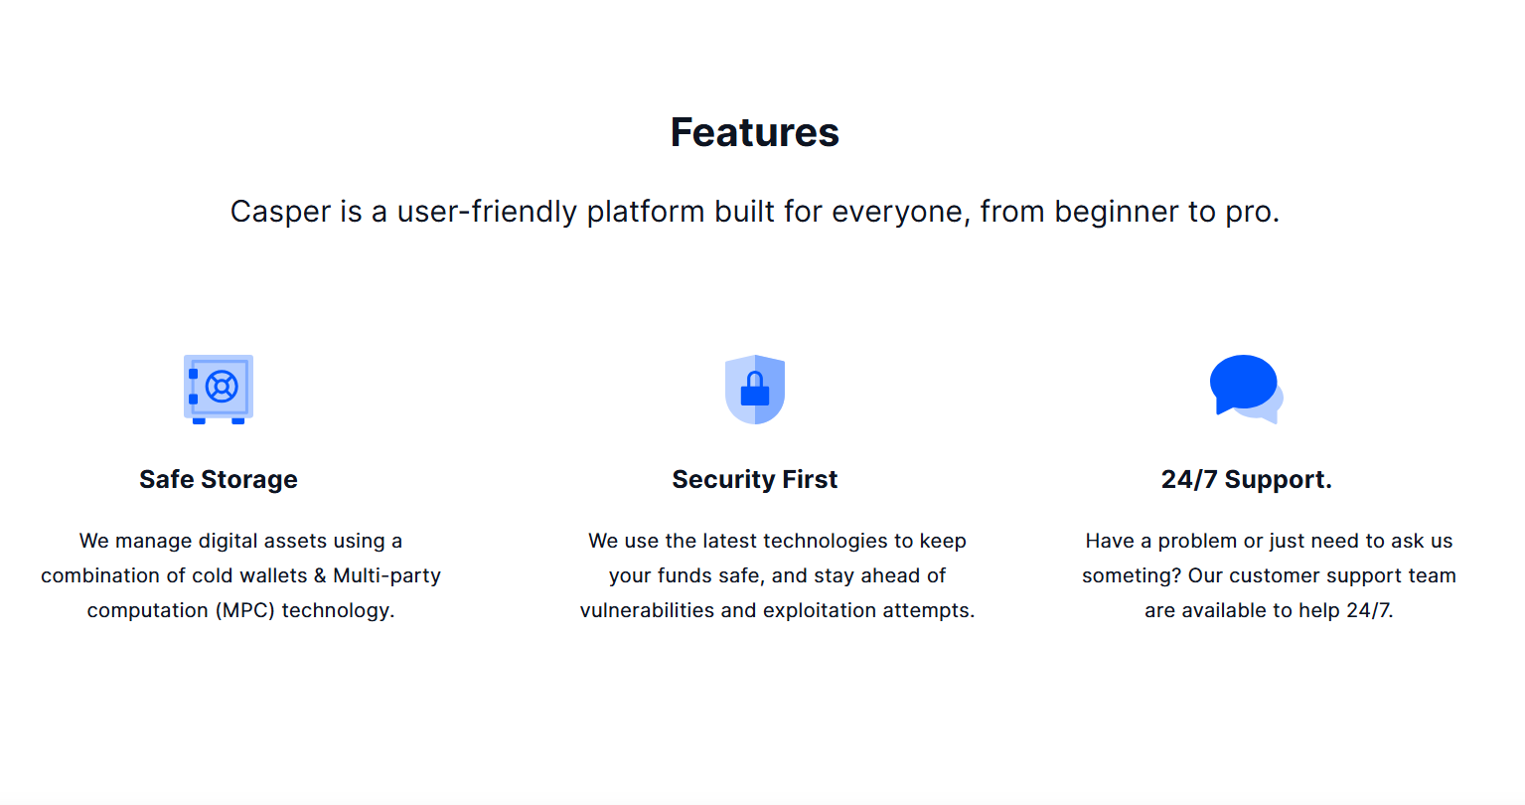Click the customer support team description
Image resolution: width=1525 pixels, height=805 pixels.
click(1269, 575)
